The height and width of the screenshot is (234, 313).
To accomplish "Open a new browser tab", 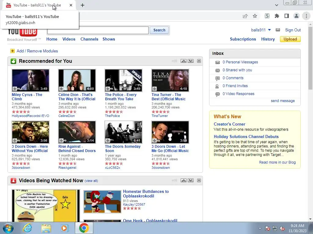I will [x=83, y=5].
